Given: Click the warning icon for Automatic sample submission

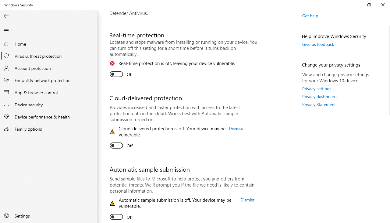Looking at the screenshot, I should pyautogui.click(x=112, y=203).
